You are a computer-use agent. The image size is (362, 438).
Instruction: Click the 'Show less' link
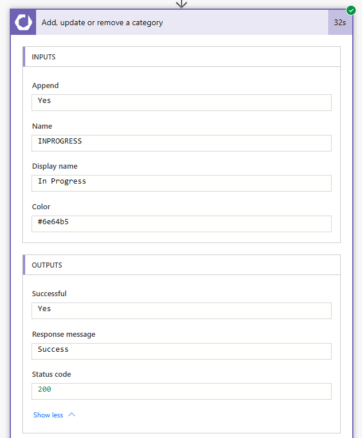pyautogui.click(x=48, y=415)
